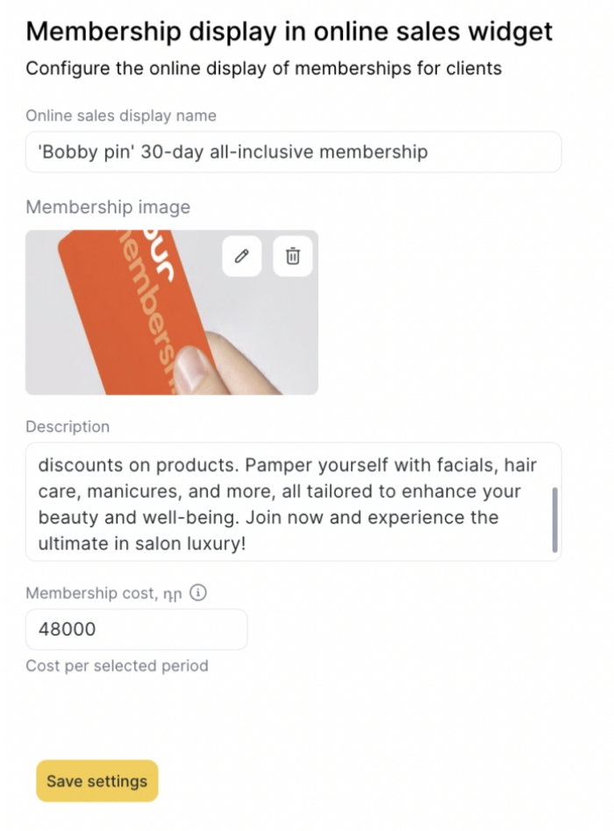Click the "Cost per selected period" helper text
Viewport: 614px width, 831px height.
tap(117, 665)
